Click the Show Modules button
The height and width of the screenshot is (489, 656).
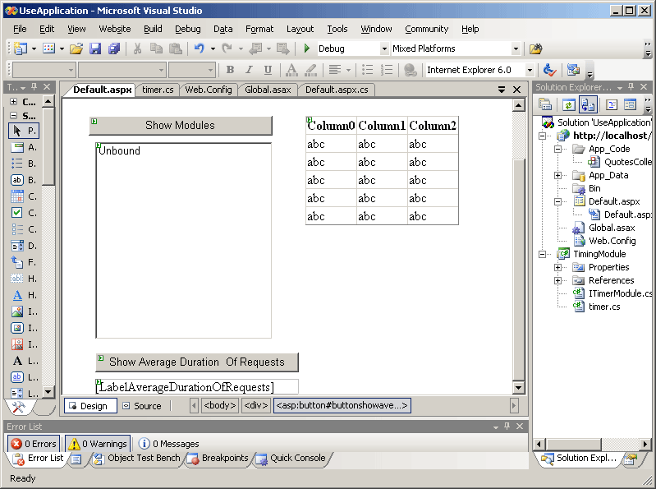[180, 126]
